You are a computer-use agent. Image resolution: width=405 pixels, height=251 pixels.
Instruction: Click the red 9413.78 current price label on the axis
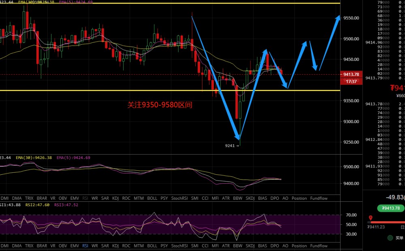[351, 74]
